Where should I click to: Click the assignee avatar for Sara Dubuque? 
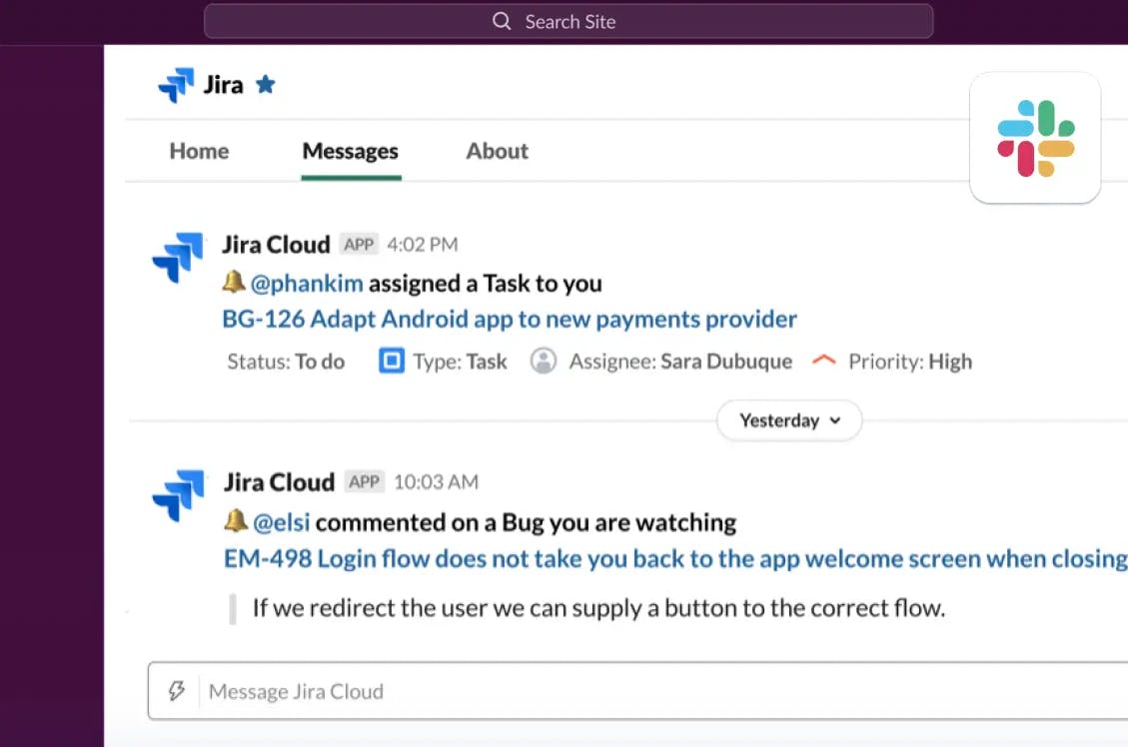(x=544, y=362)
